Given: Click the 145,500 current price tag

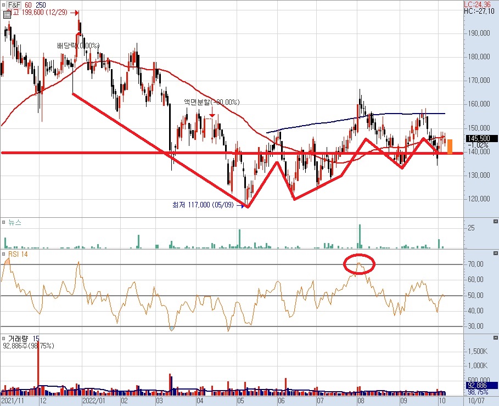Looking at the screenshot, I should click(482, 138).
